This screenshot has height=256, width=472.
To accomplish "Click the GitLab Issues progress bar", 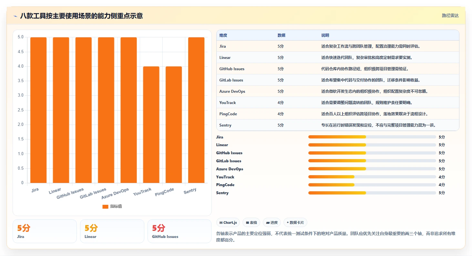I will pos(372,161).
